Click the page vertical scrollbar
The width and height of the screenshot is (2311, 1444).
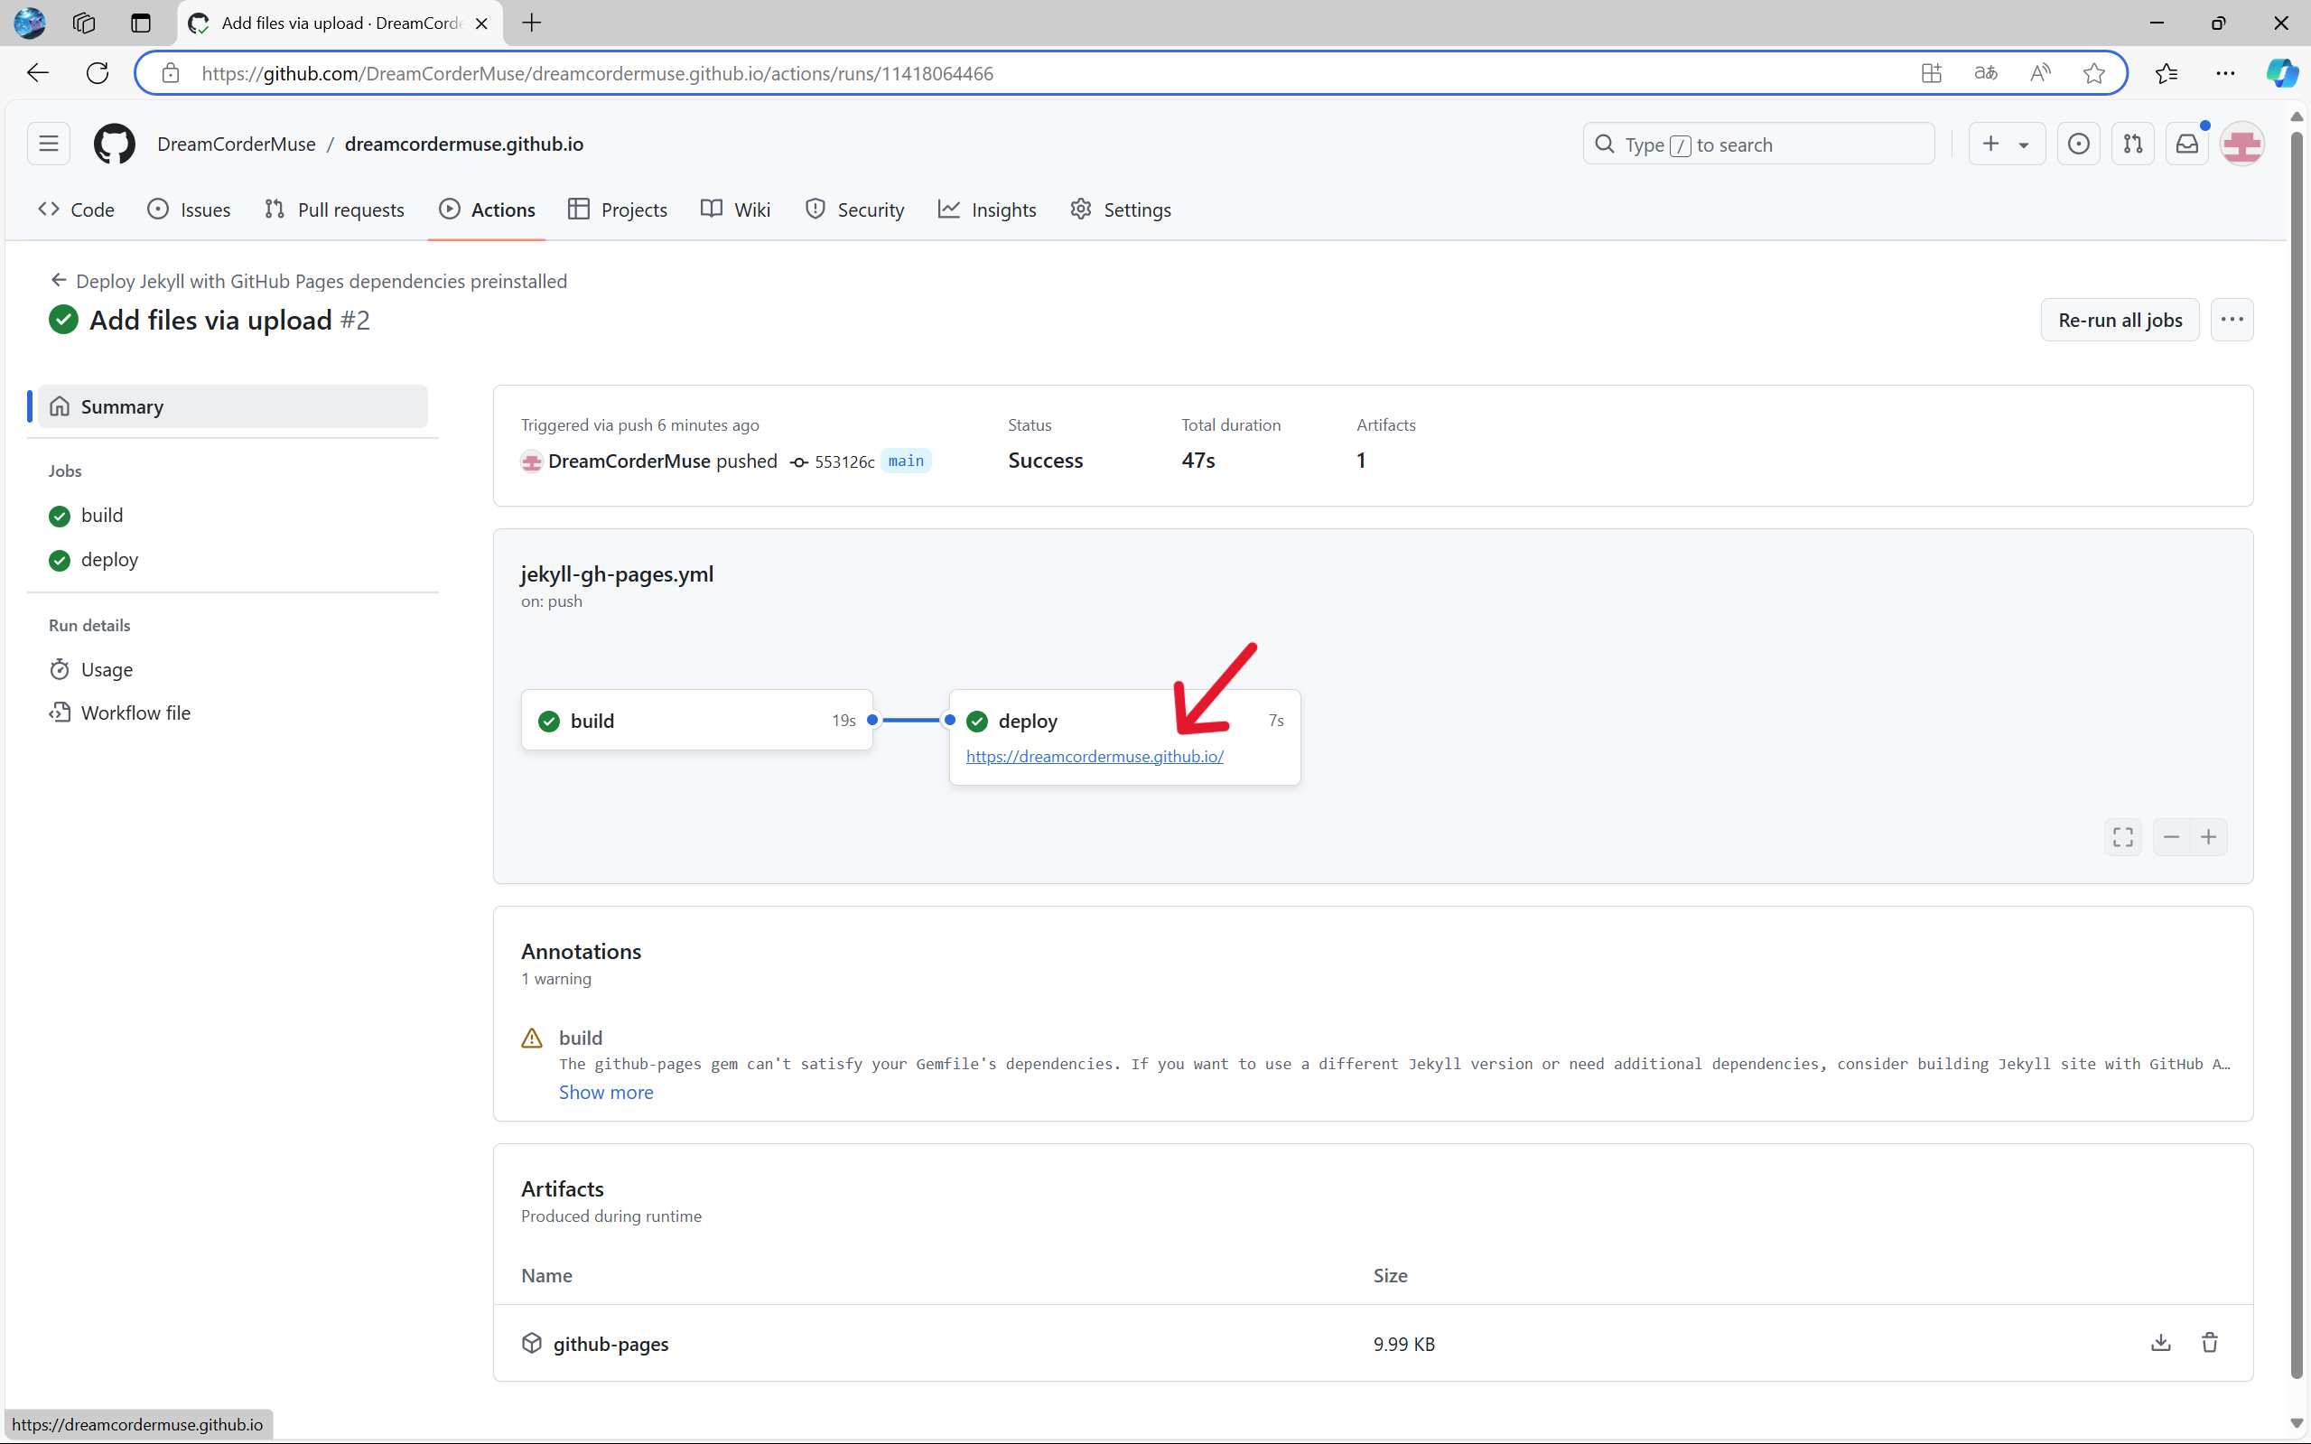pyautogui.click(x=2296, y=754)
